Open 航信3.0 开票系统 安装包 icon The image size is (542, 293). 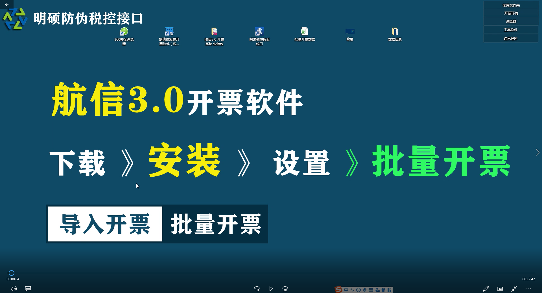[x=214, y=32]
